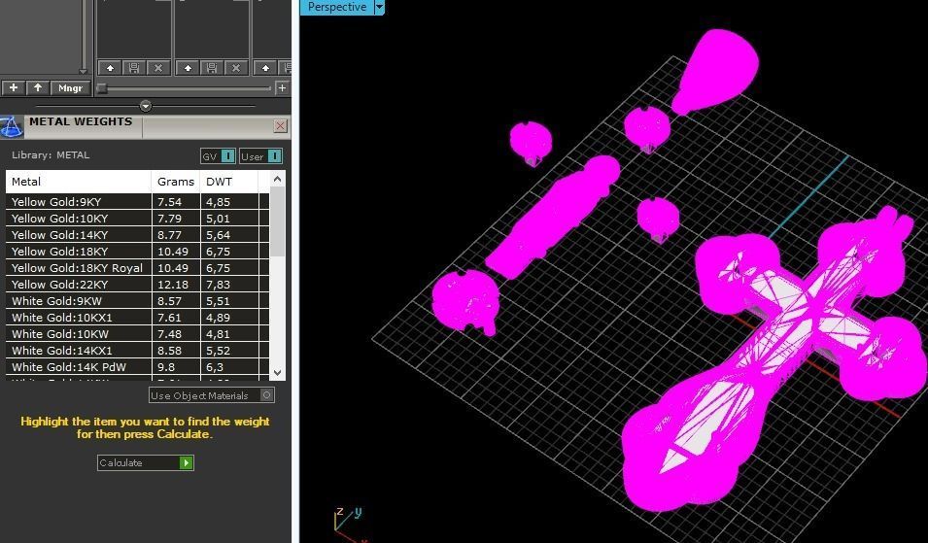Image resolution: width=928 pixels, height=543 pixels.
Task: Collapse panel with the round down-arrow divider
Action: 146,106
